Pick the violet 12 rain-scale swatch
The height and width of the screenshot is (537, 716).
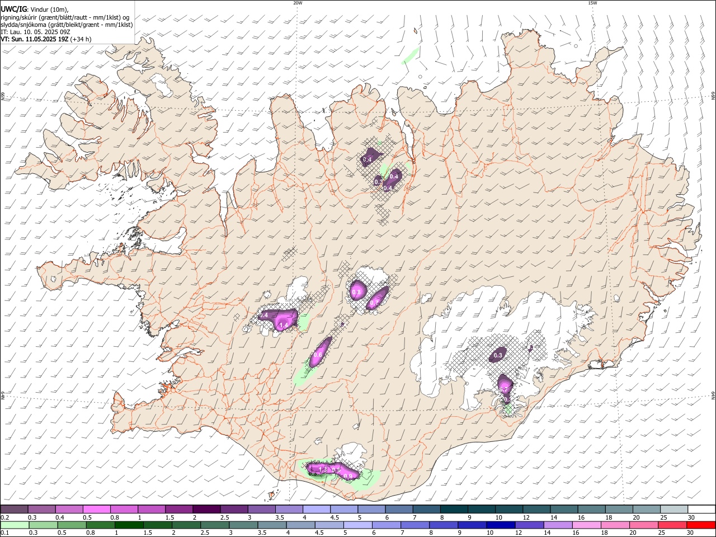(x=529, y=525)
